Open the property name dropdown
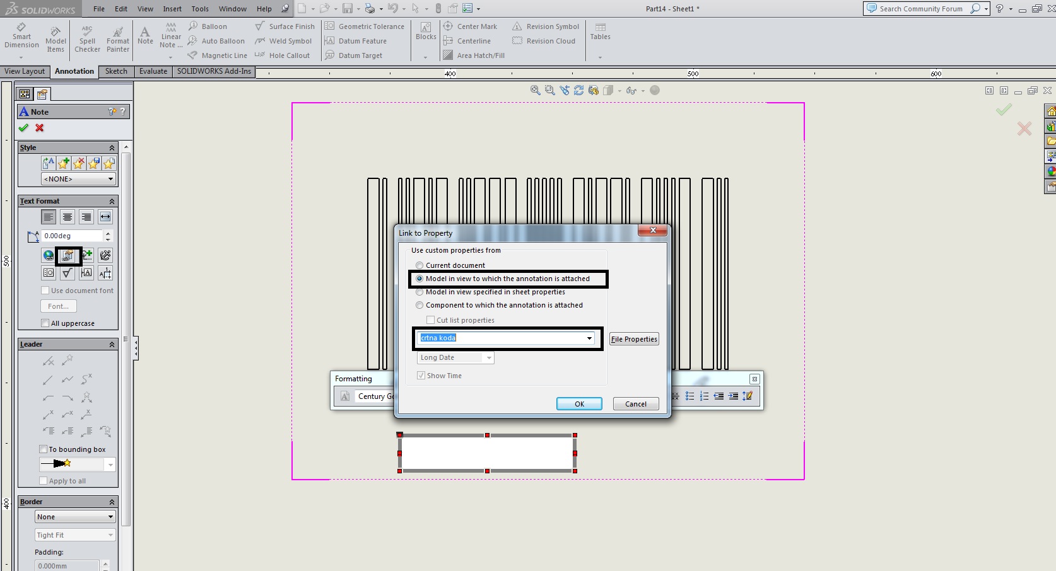The image size is (1056, 571). [x=589, y=338]
